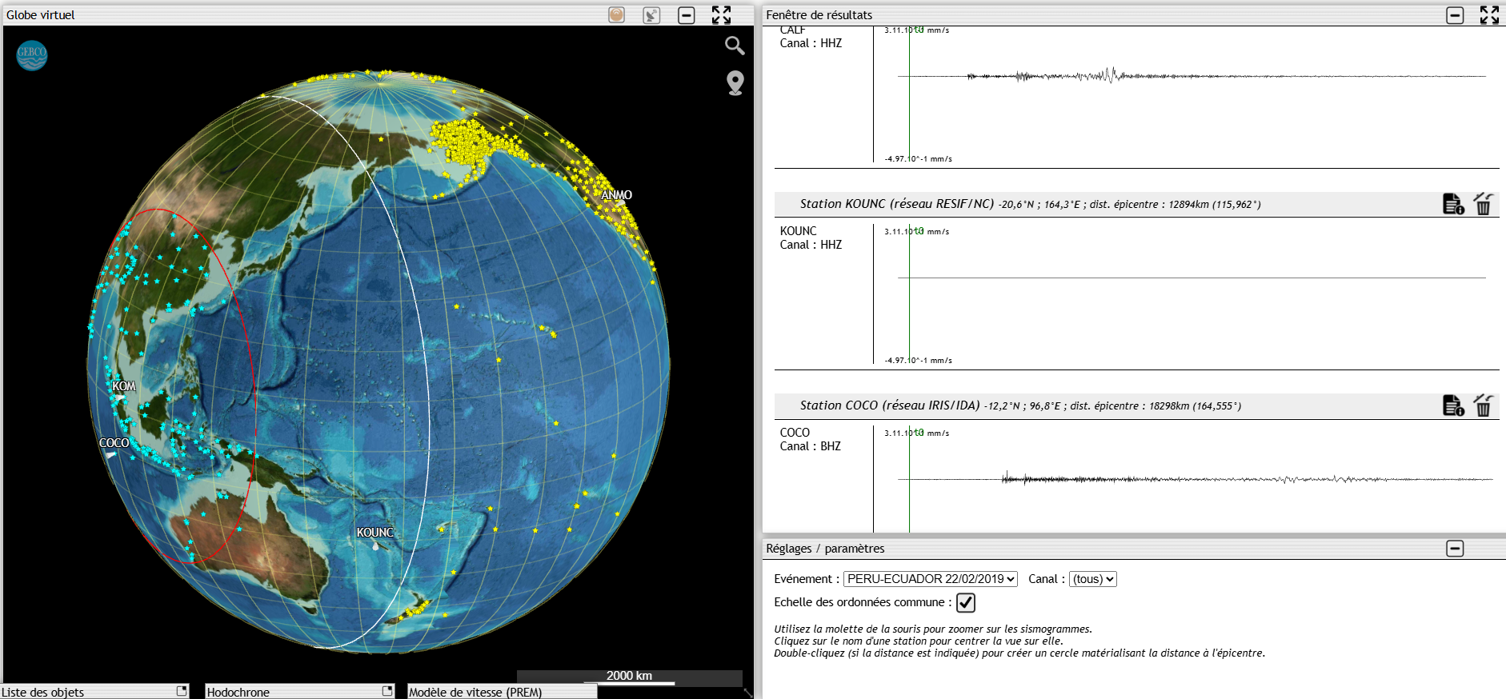
Task: Click the earthquake epicenter icon in globe toolbar
Action: pos(616,15)
